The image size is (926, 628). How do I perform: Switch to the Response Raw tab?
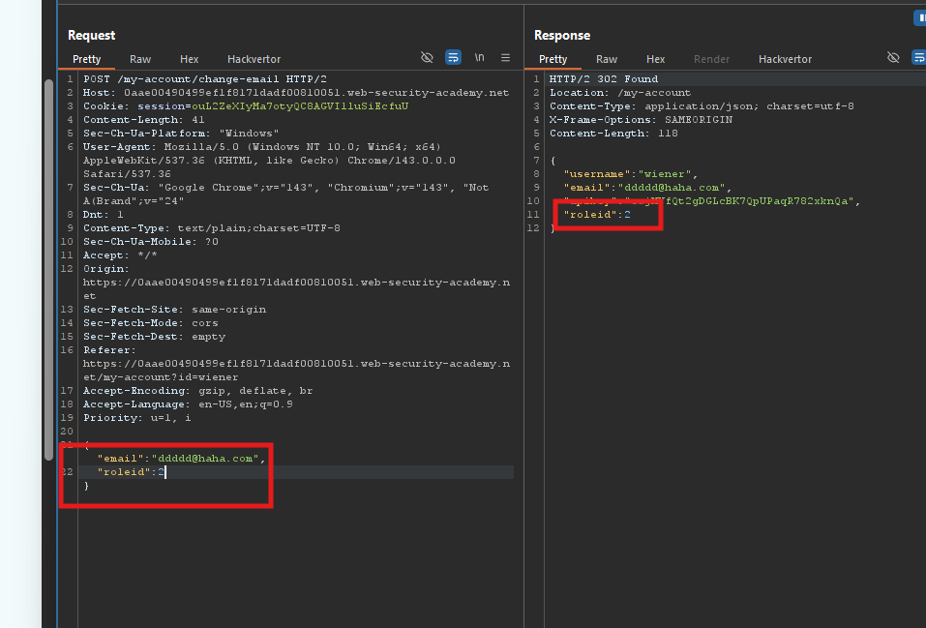607,59
